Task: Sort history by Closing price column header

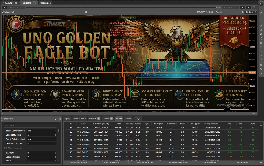Action: [194, 124]
